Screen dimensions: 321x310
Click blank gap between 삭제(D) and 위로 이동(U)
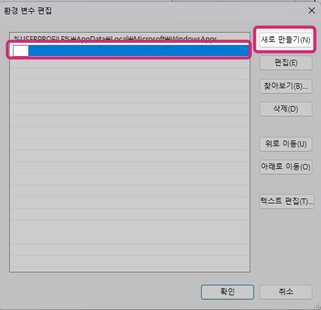(286, 126)
